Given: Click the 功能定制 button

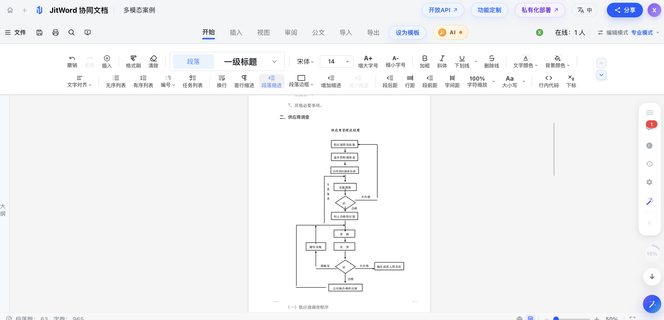Looking at the screenshot, I should pos(489,10).
